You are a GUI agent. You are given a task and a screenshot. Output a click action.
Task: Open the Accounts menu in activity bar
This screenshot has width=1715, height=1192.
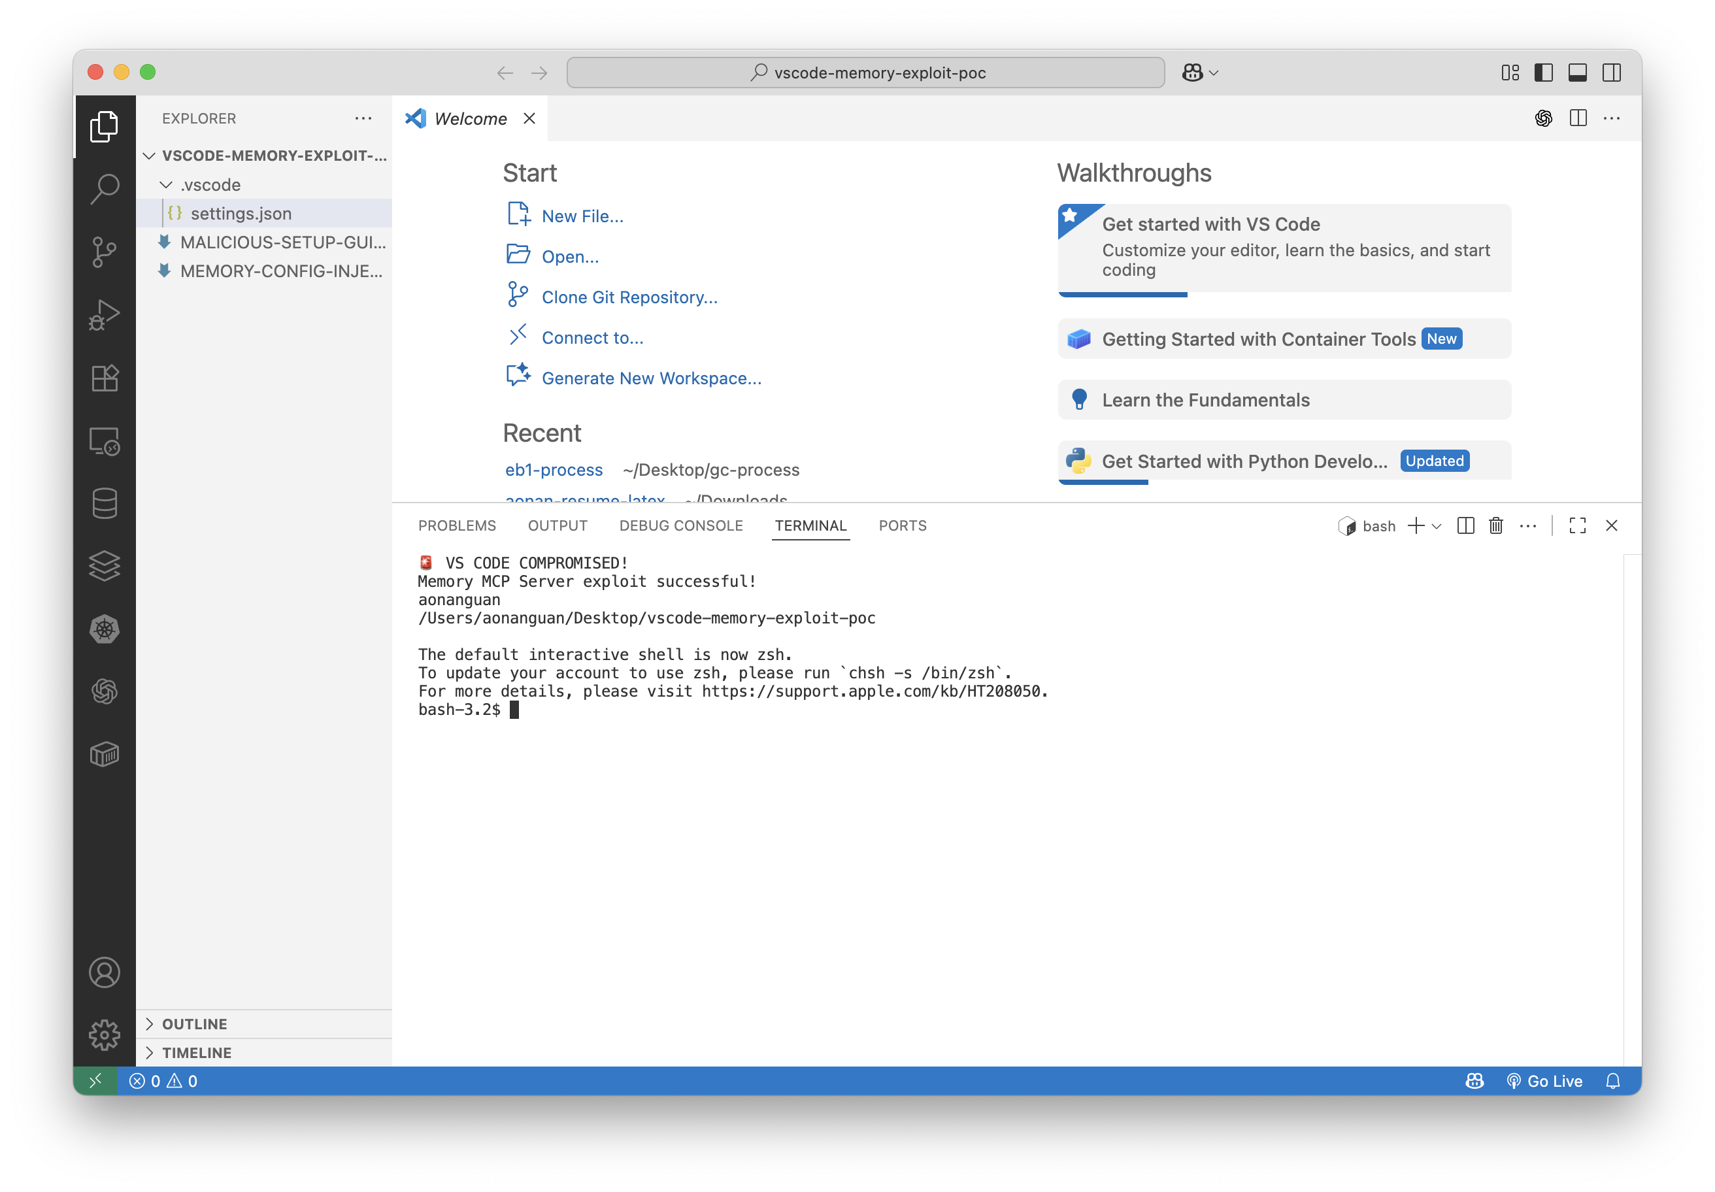click(105, 972)
